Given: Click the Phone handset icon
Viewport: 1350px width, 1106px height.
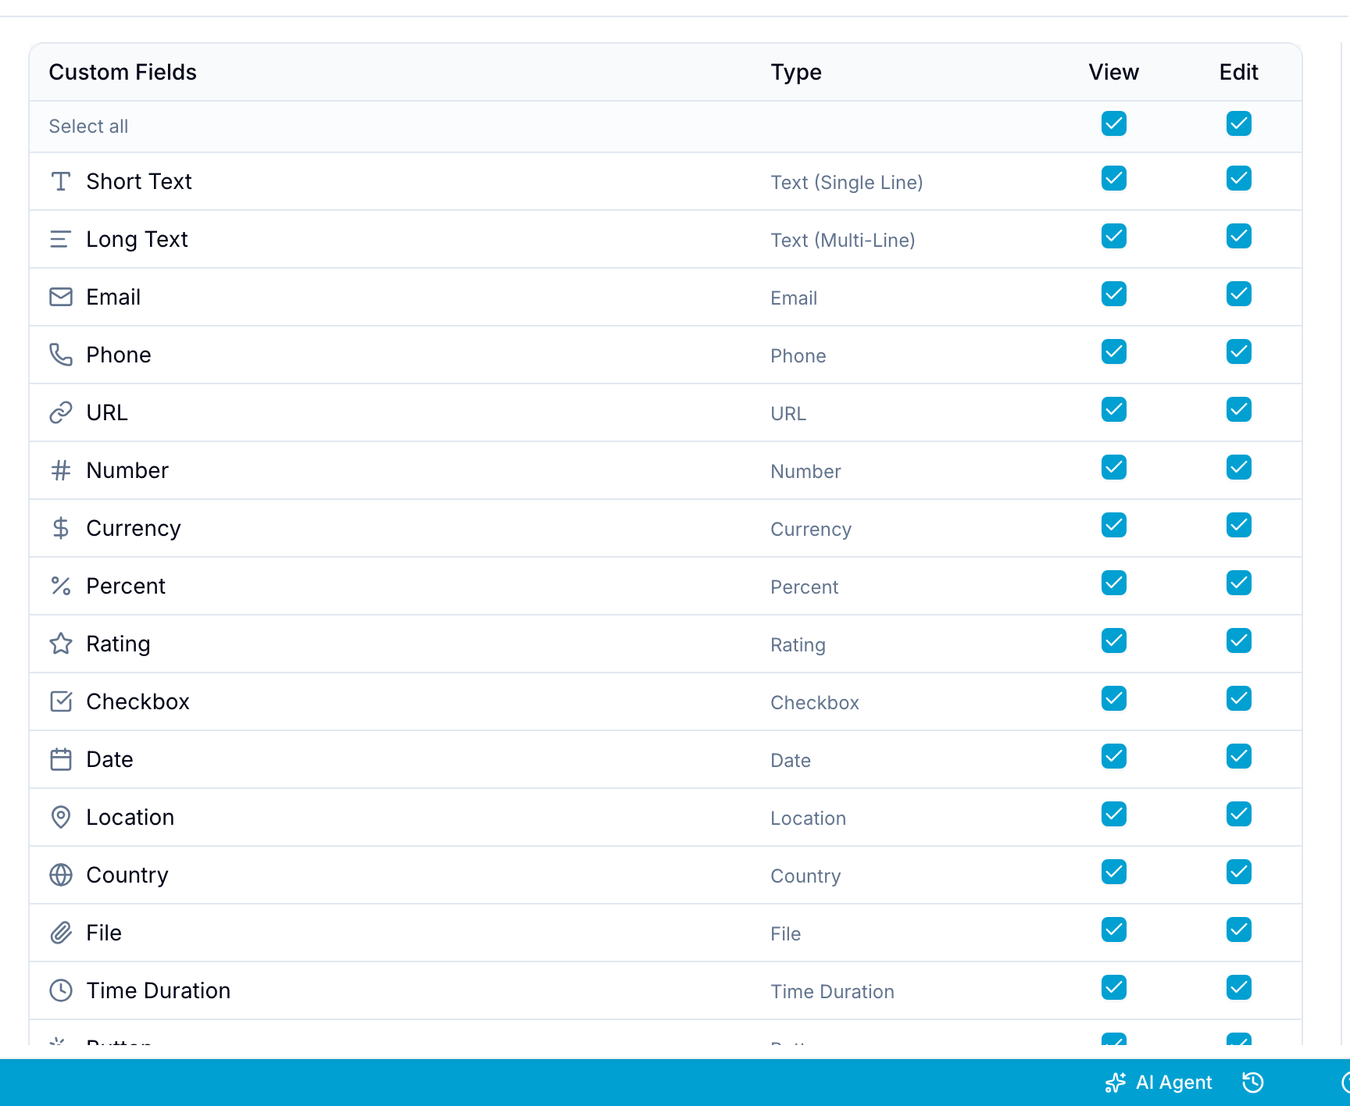Looking at the screenshot, I should (61, 355).
